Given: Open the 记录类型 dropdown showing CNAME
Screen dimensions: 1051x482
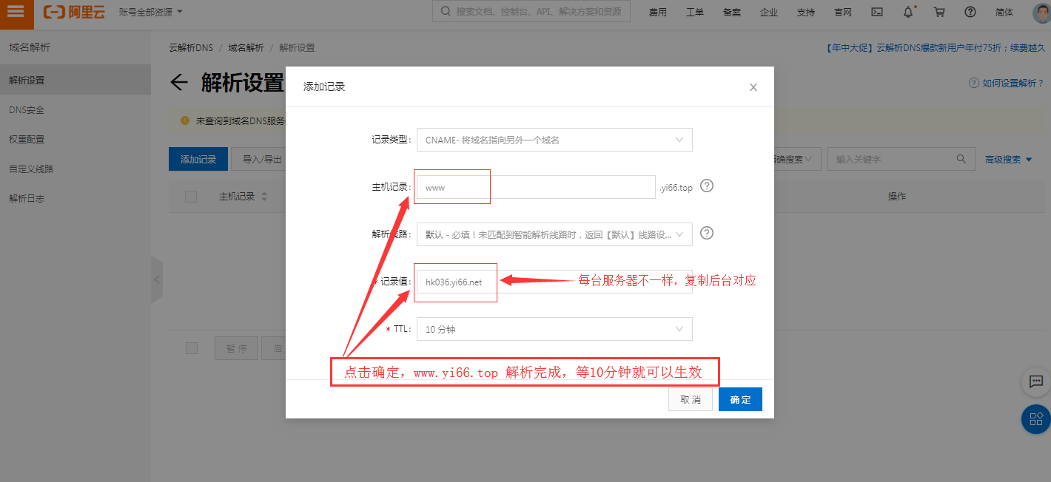Looking at the screenshot, I should point(554,139).
